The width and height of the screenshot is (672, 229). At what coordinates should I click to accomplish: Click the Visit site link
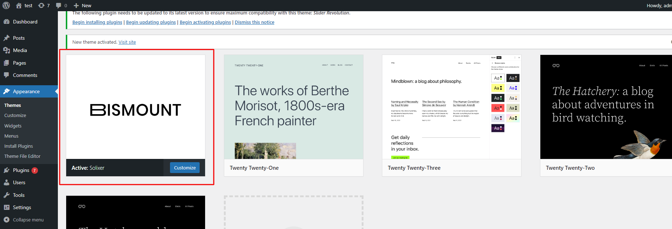pos(127,42)
